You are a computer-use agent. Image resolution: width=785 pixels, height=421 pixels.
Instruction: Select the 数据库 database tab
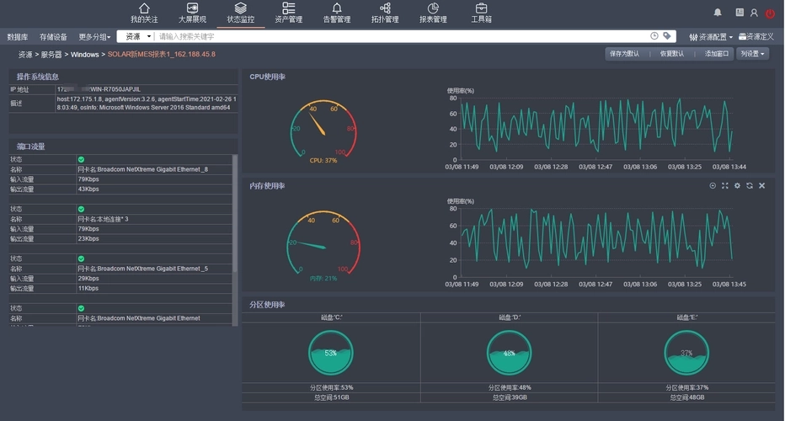(x=18, y=37)
